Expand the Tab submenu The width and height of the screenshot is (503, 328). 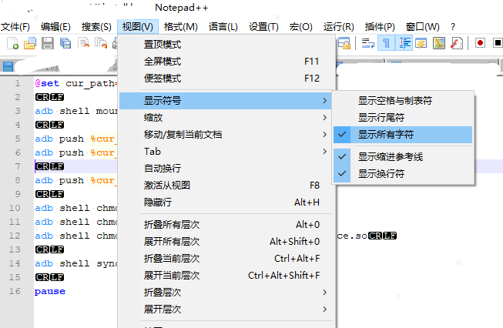226,152
